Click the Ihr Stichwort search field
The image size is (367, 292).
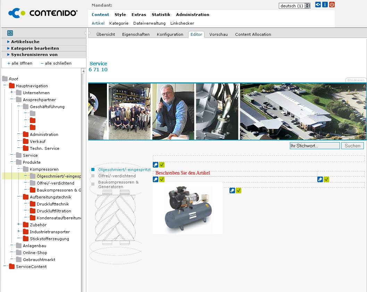coord(315,146)
